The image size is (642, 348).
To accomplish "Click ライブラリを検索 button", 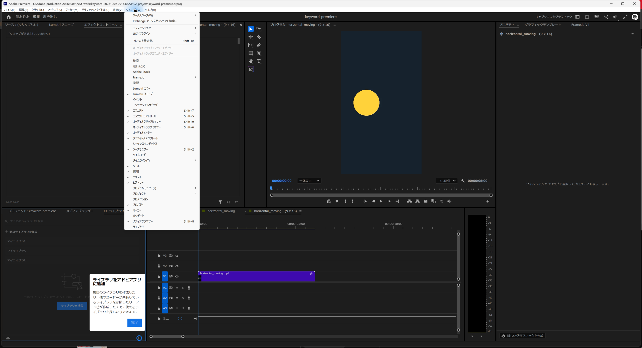I will [72, 306].
